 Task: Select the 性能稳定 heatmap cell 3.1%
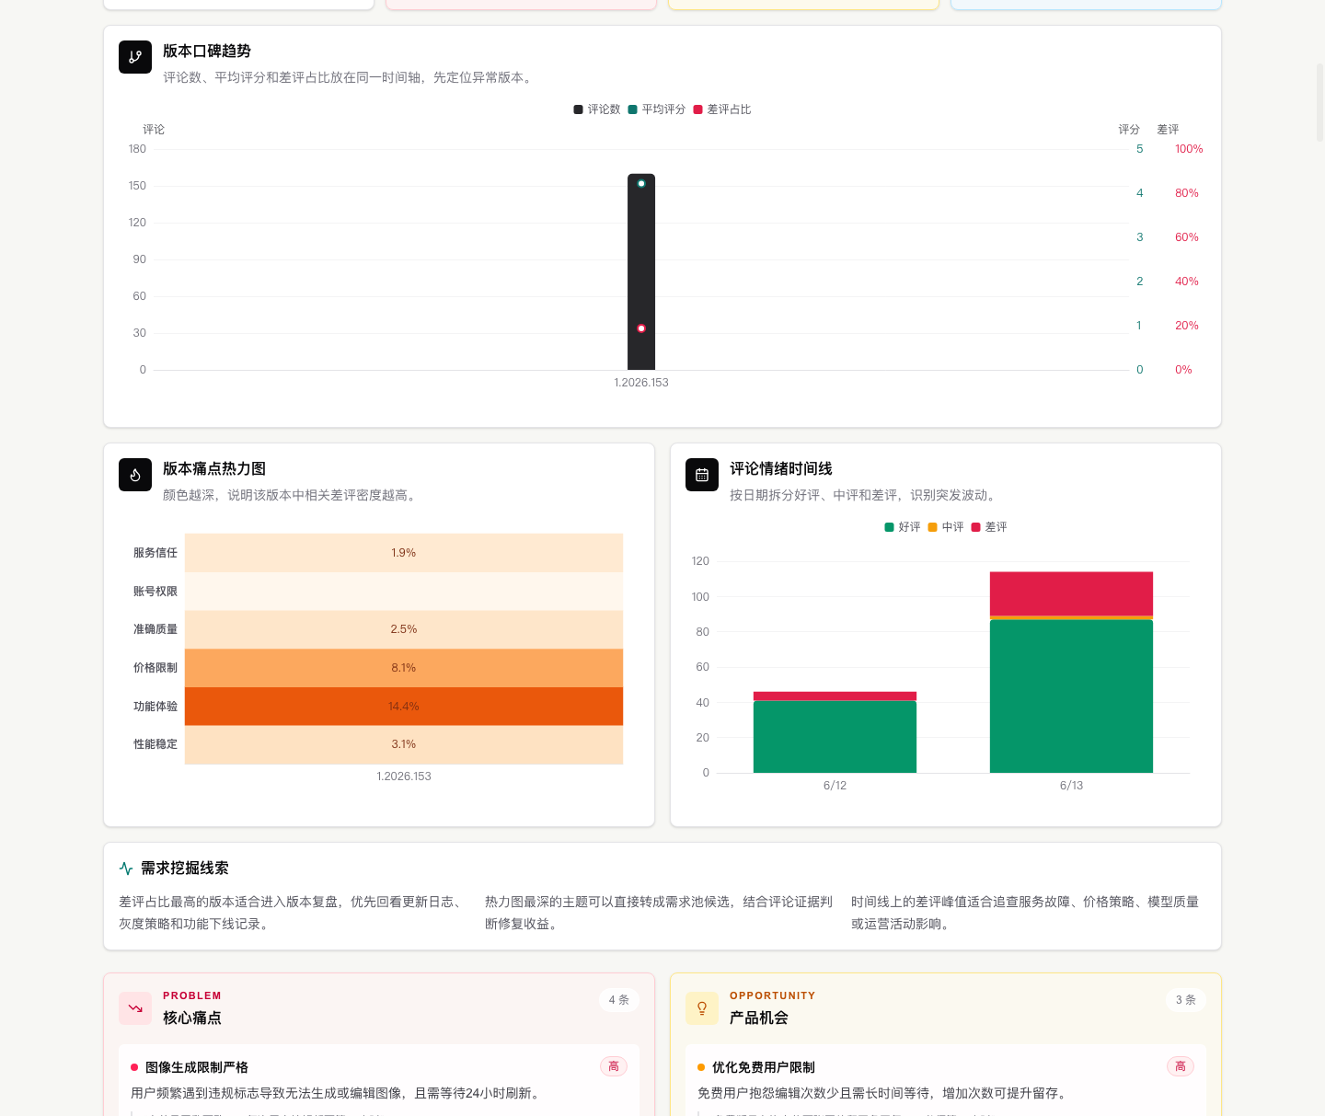pos(404,744)
